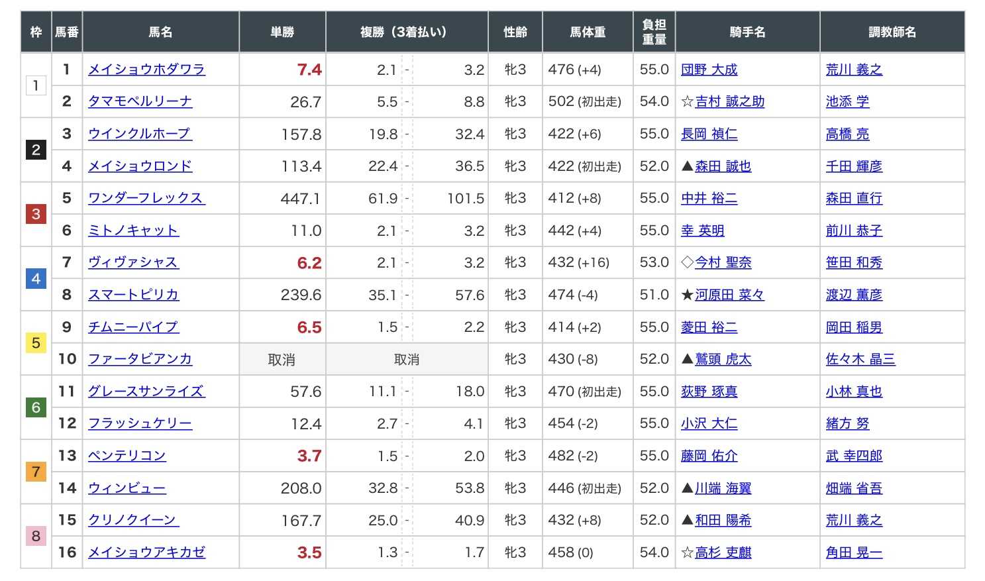
Task: Open horse メイショウホダワラ link
Action: 146,70
